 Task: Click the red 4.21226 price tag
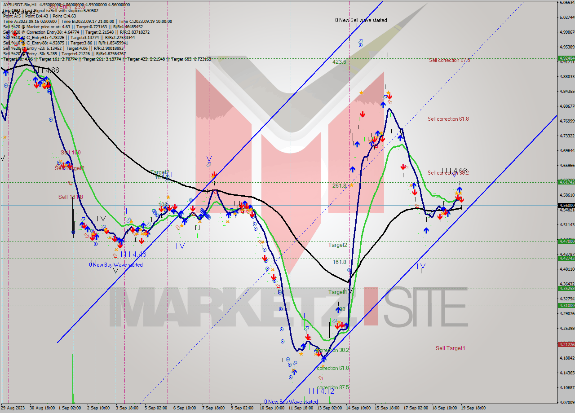point(566,344)
